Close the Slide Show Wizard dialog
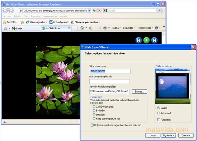197x141 pixels. (x=193, y=47)
